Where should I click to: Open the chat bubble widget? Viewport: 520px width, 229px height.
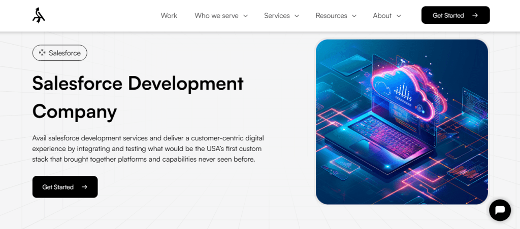coord(500,210)
